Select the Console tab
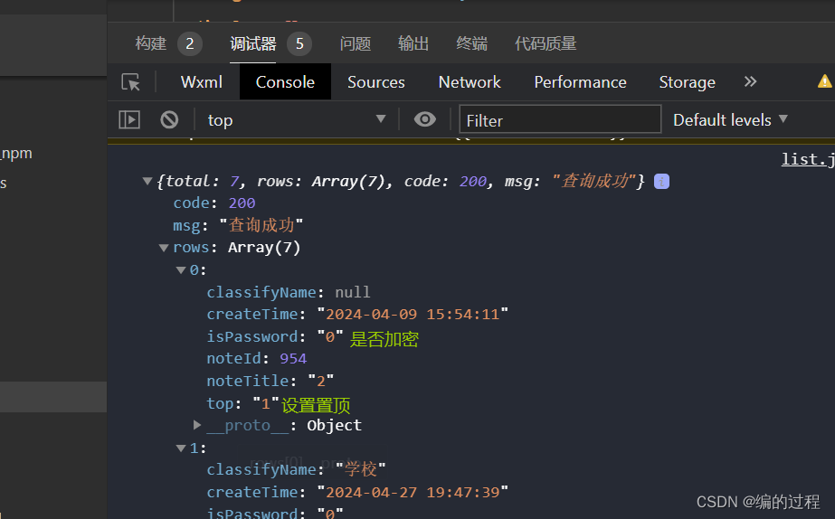Screen dimensions: 835x519 [x=285, y=82]
